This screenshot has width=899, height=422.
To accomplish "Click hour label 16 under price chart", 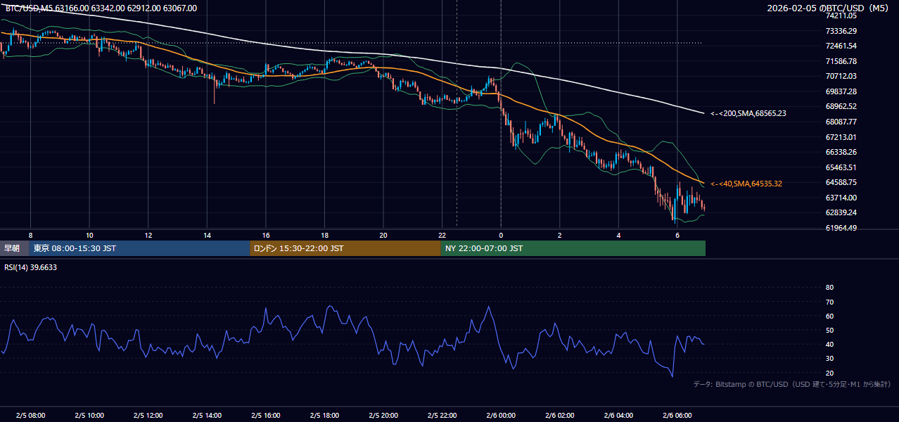I will click(x=266, y=235).
